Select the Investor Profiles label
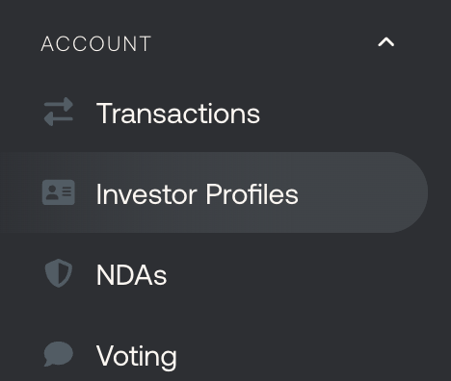Screen dimensions: 451x381 (198, 194)
